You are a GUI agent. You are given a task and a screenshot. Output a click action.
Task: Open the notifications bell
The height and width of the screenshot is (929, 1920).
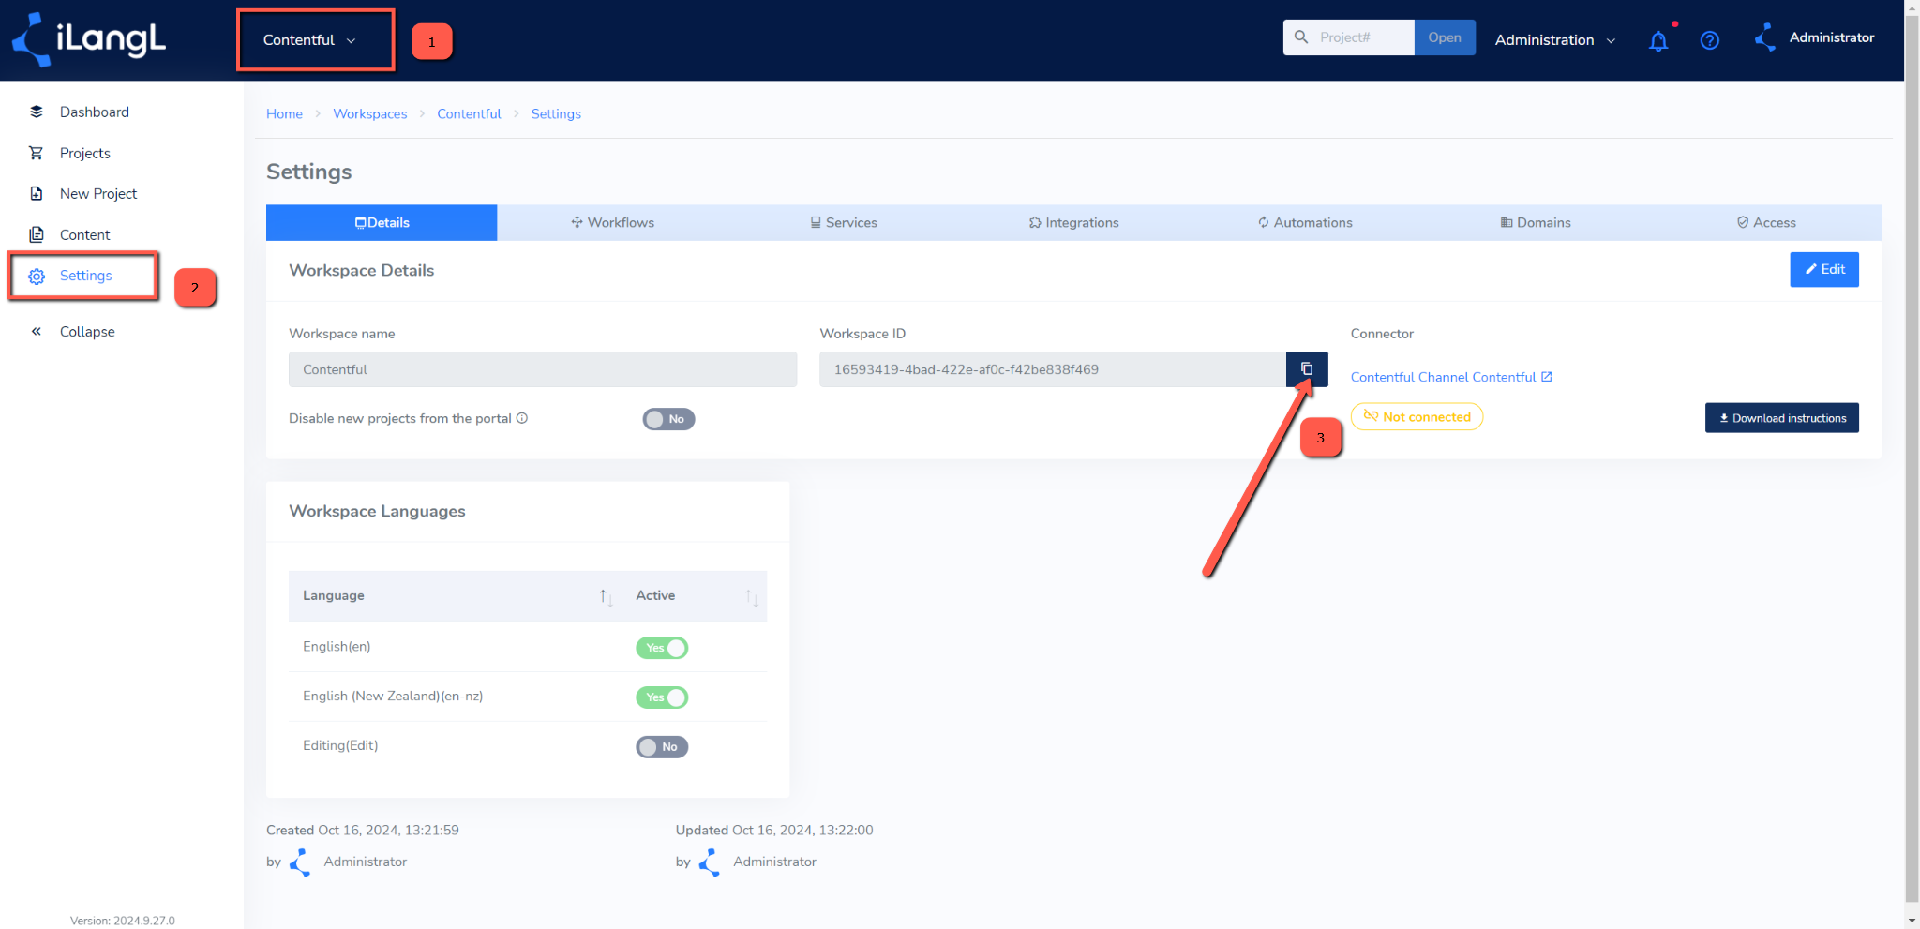pyautogui.click(x=1658, y=40)
